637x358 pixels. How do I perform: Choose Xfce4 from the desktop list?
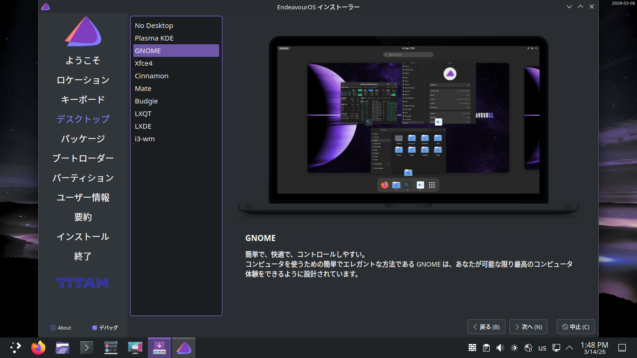144,63
